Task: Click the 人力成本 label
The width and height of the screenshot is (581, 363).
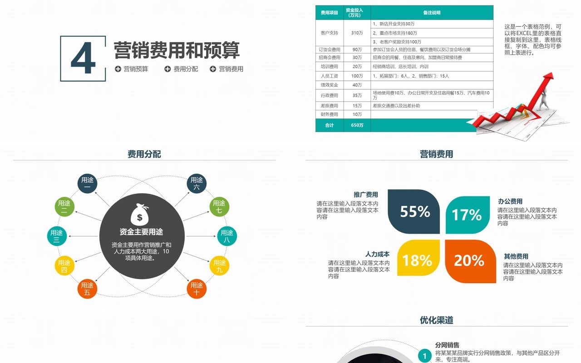Action: point(377,254)
